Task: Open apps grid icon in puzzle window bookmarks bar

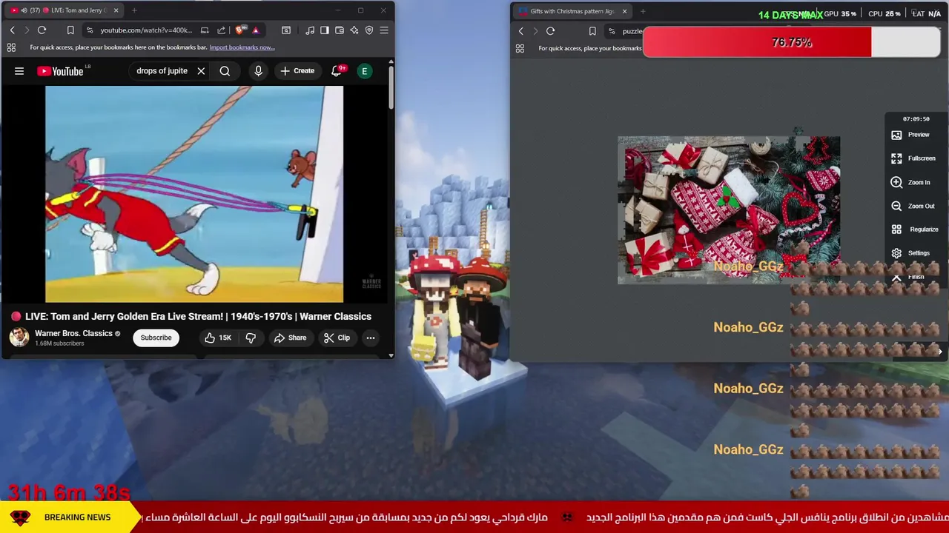Action: [x=520, y=48]
